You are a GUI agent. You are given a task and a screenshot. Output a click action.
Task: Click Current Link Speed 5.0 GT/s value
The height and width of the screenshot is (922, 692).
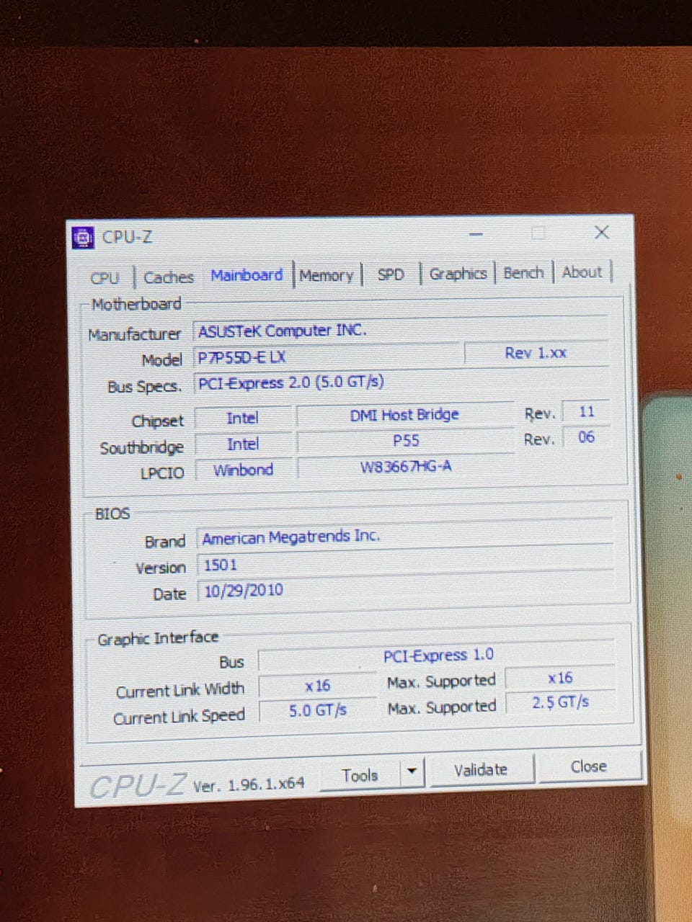[318, 711]
